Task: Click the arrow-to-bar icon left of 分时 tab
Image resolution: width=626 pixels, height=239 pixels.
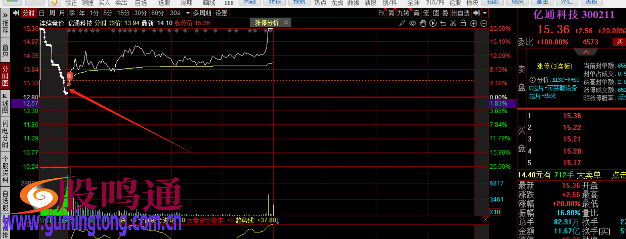Action: pyautogui.click(x=16, y=13)
